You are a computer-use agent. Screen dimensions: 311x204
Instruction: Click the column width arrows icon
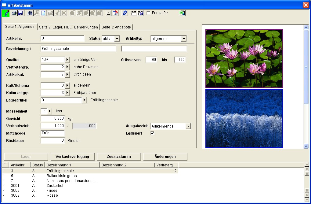tap(134, 13)
